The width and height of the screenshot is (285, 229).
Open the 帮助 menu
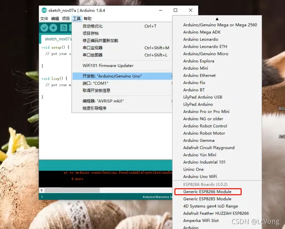click(87, 19)
